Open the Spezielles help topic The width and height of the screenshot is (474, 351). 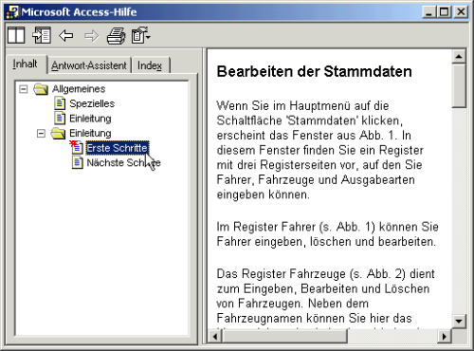[x=92, y=103]
